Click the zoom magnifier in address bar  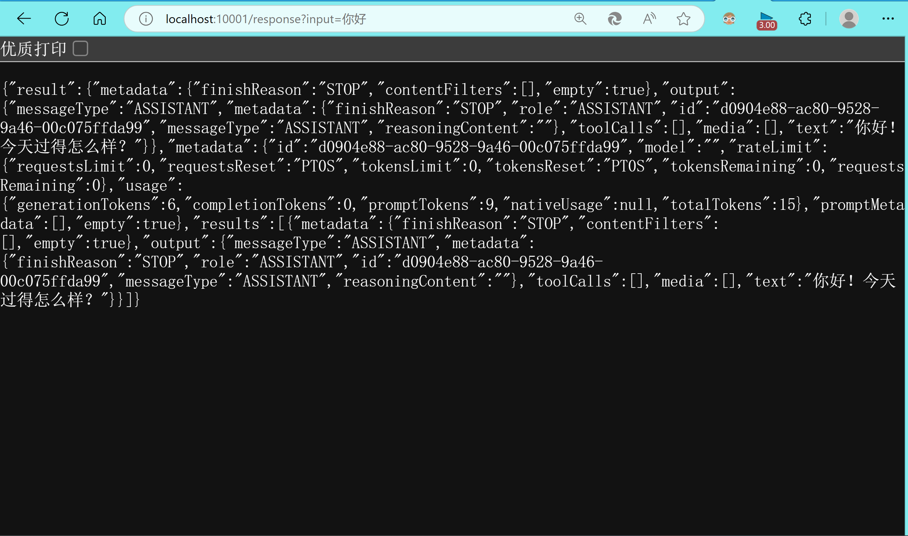[580, 19]
